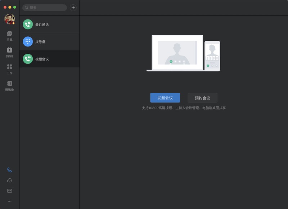
Task: Open the cloud drive sidebar icon
Action: 10,180
